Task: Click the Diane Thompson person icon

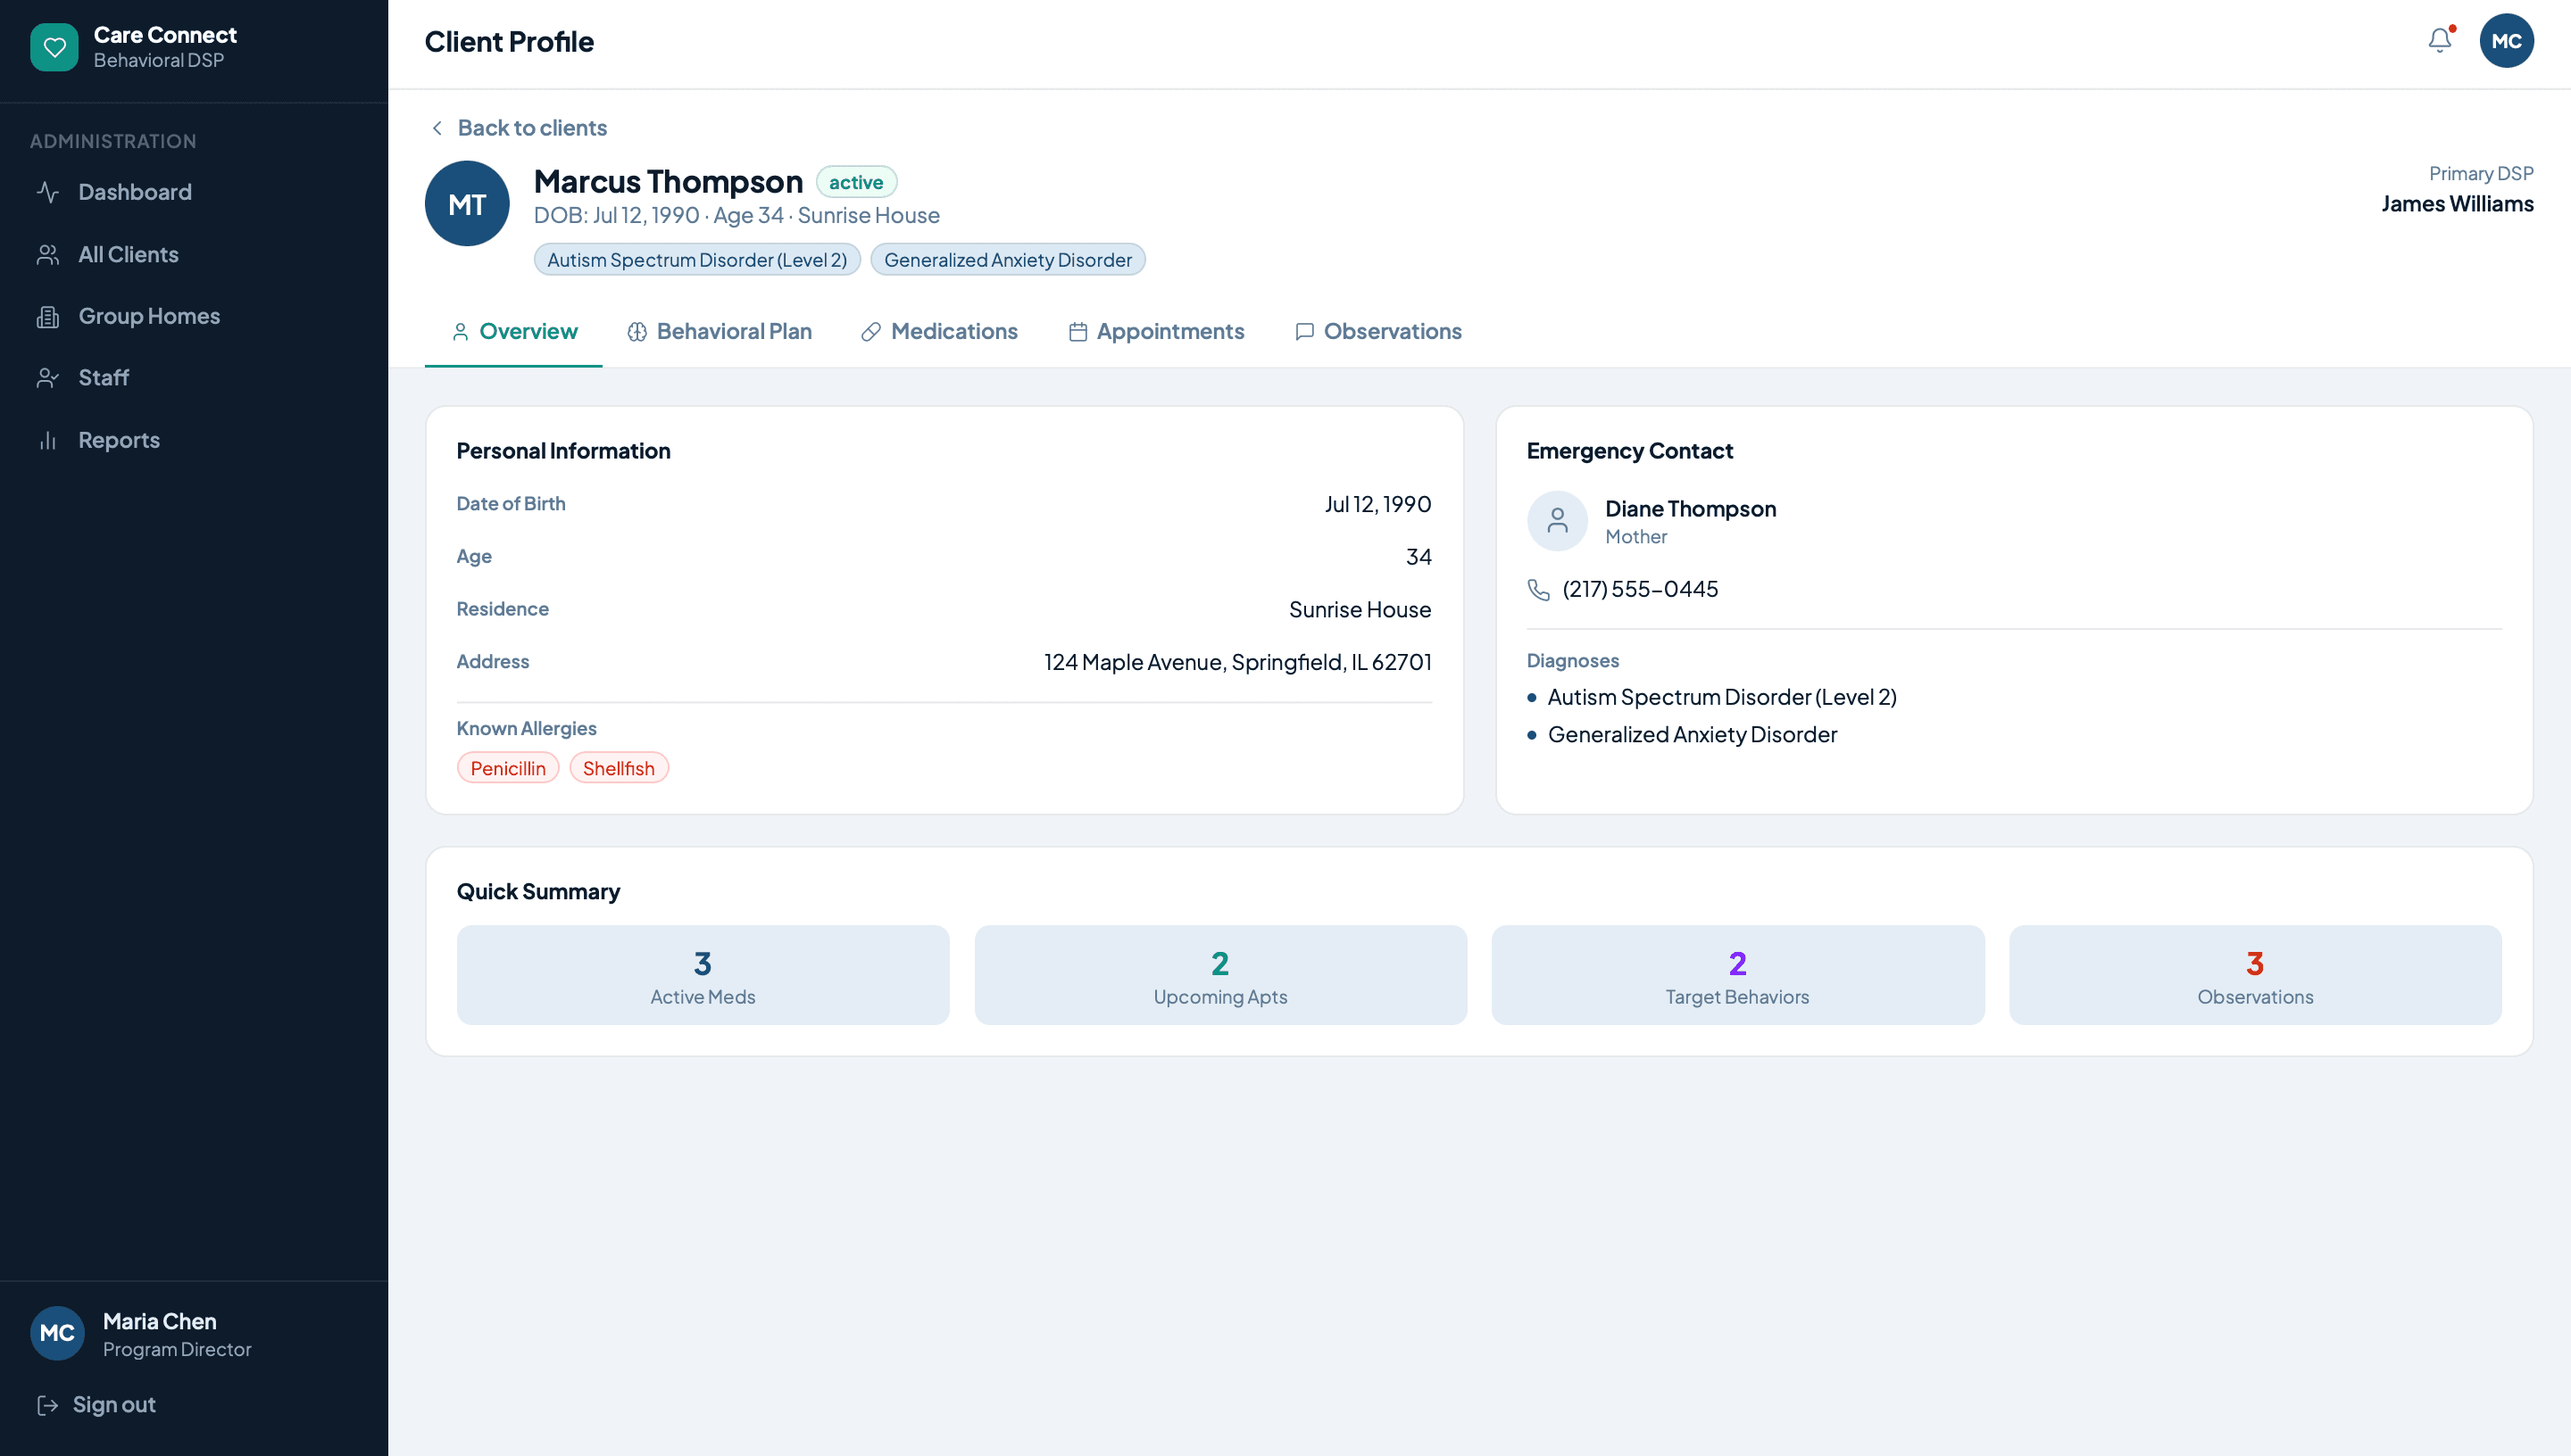Action: coord(1558,521)
